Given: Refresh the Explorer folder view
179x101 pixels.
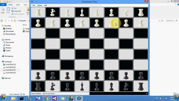Looking at the screenshot, I should [162, 21].
